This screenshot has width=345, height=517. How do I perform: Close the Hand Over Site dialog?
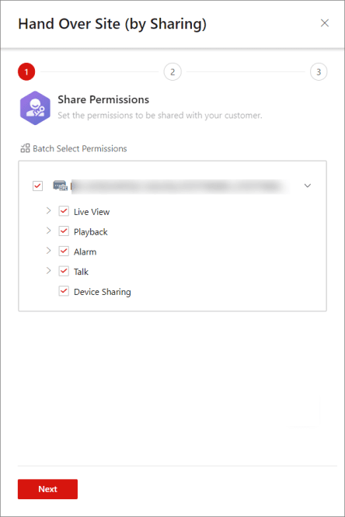click(x=325, y=23)
